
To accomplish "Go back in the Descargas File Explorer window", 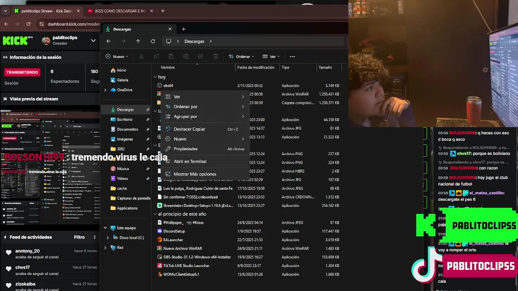I will [x=108, y=41].
